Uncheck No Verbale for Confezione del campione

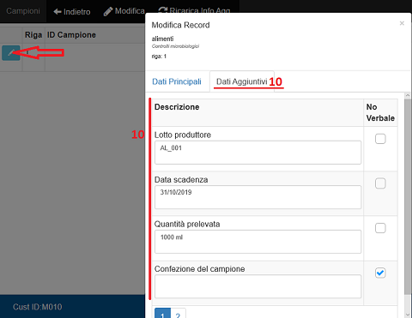point(380,273)
